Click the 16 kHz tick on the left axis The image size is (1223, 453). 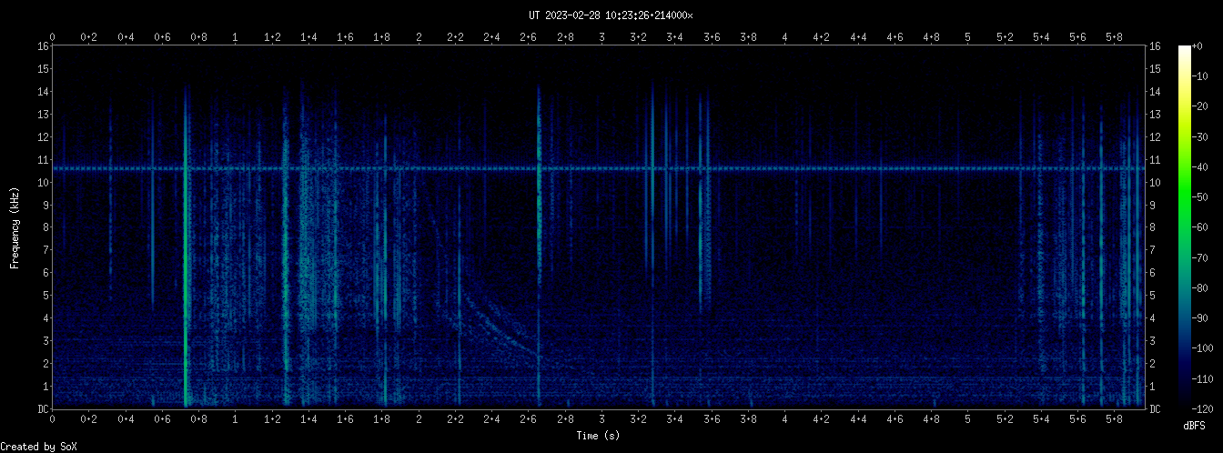coord(43,46)
